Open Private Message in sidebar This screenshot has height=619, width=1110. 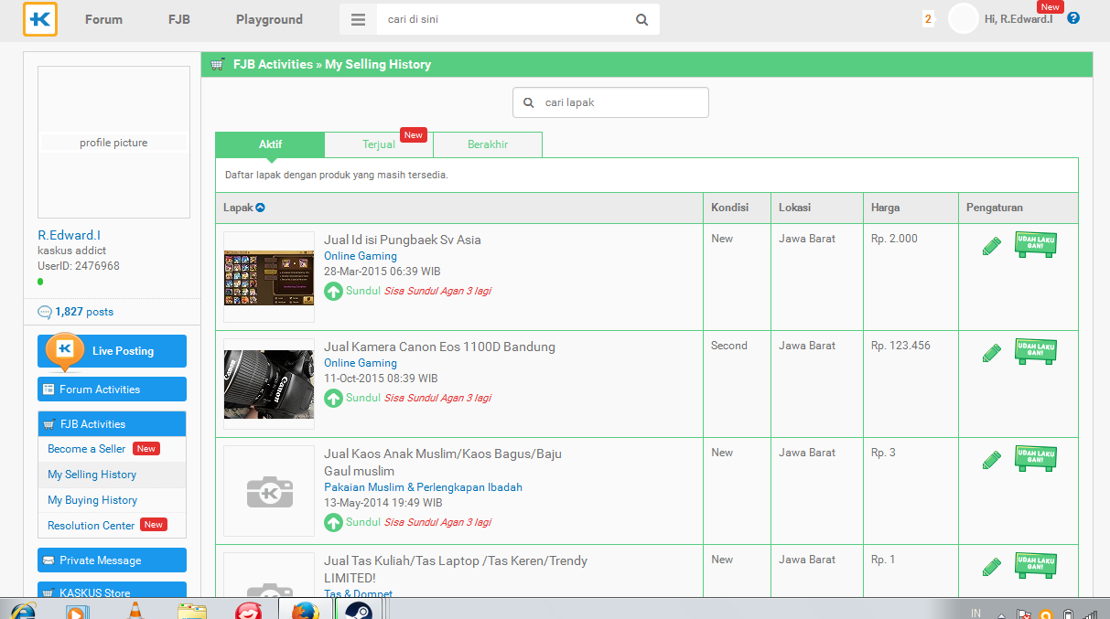tap(112, 560)
